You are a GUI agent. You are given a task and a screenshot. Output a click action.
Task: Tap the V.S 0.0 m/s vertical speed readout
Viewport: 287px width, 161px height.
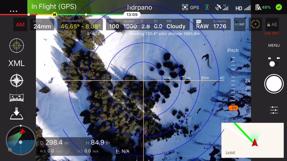click(88, 151)
